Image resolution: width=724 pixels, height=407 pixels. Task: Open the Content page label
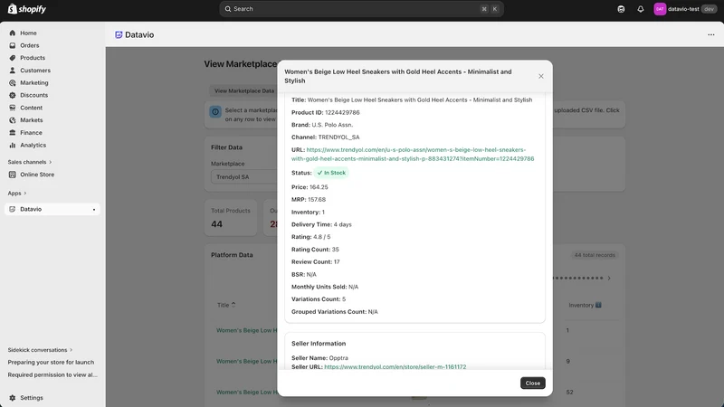tap(31, 108)
